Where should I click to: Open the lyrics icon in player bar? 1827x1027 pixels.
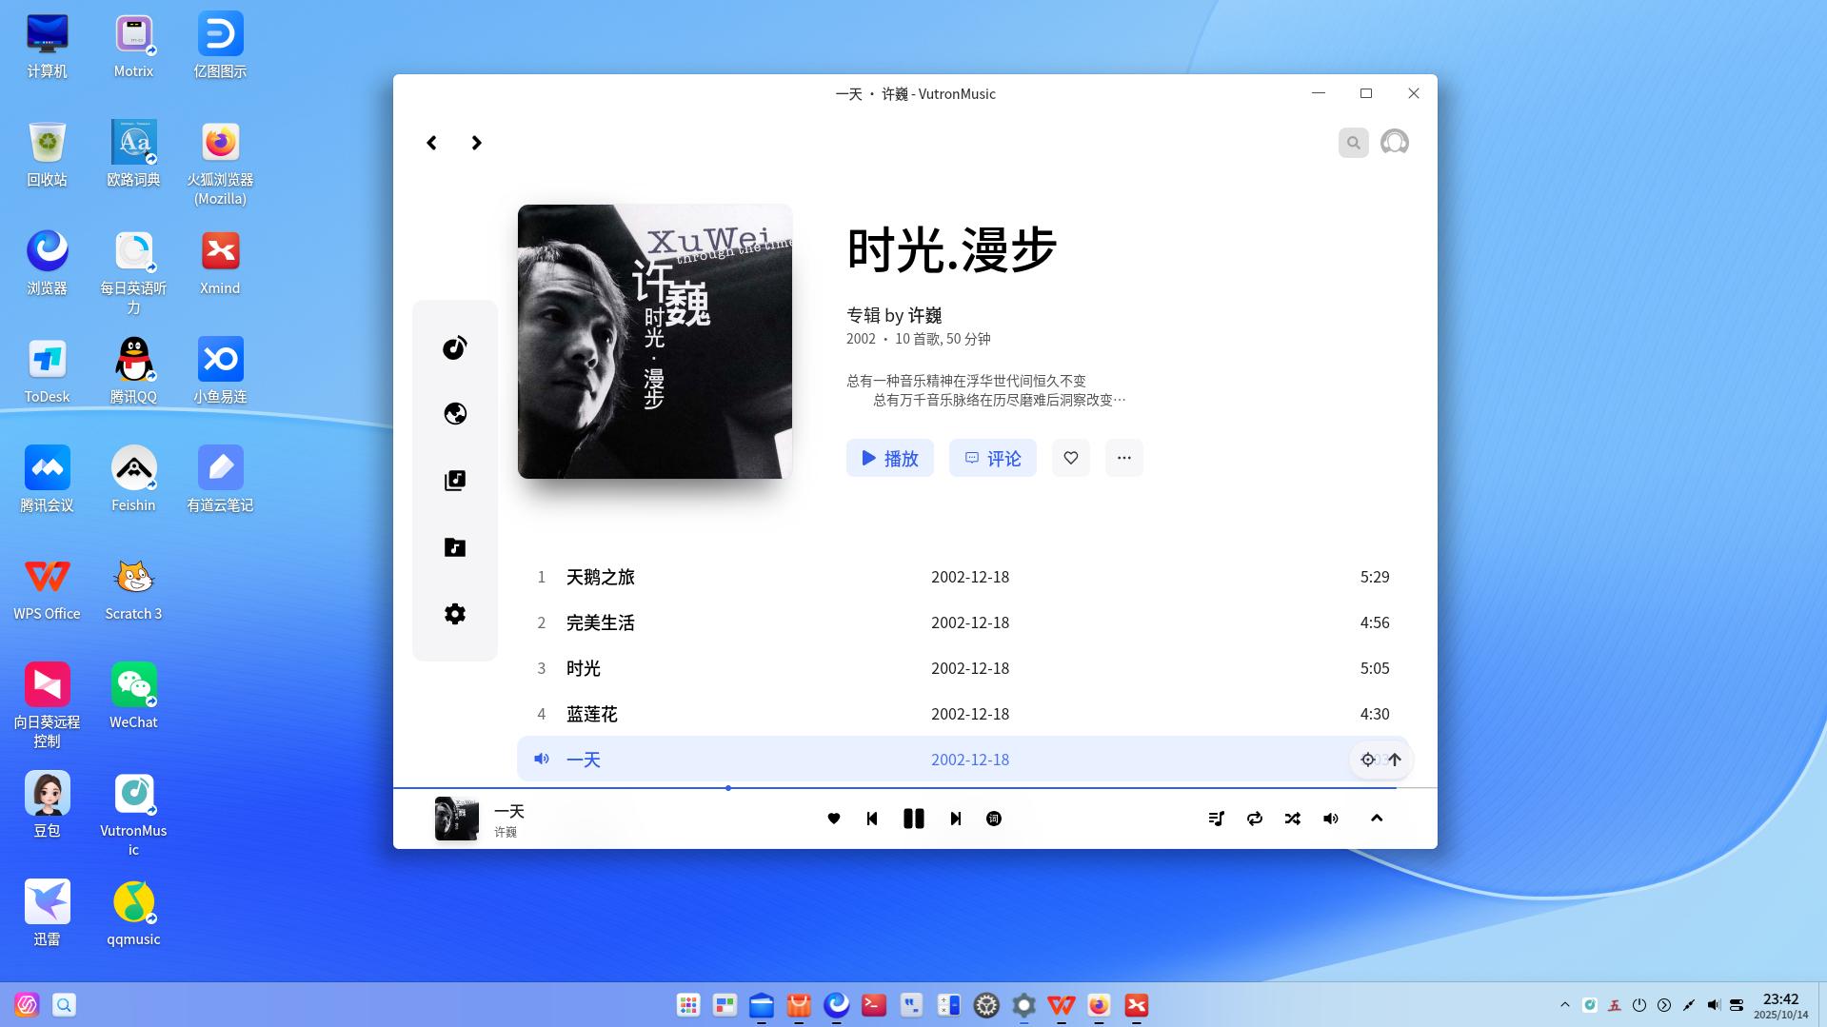click(x=994, y=819)
